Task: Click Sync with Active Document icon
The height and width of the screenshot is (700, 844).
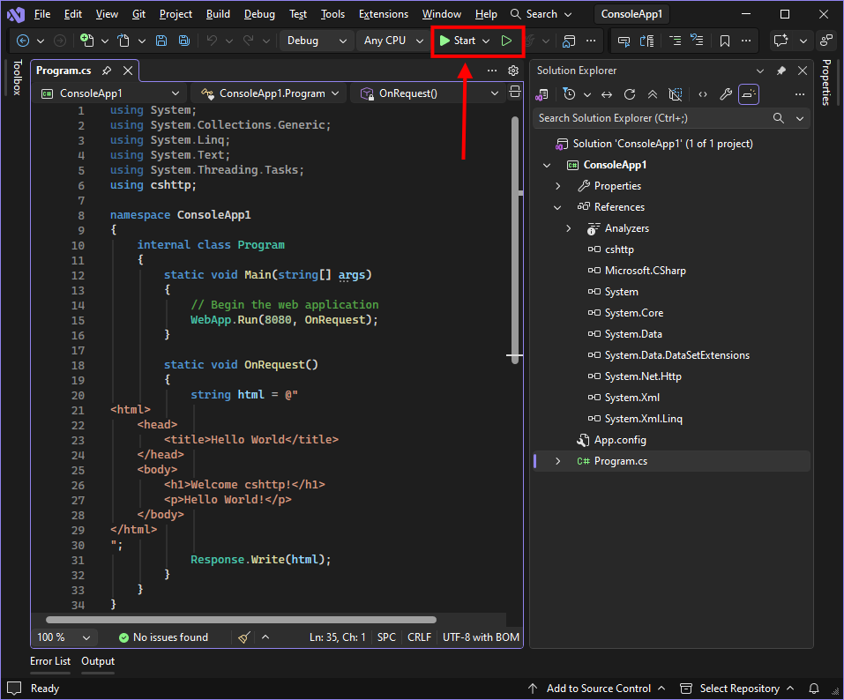Action: pos(607,94)
